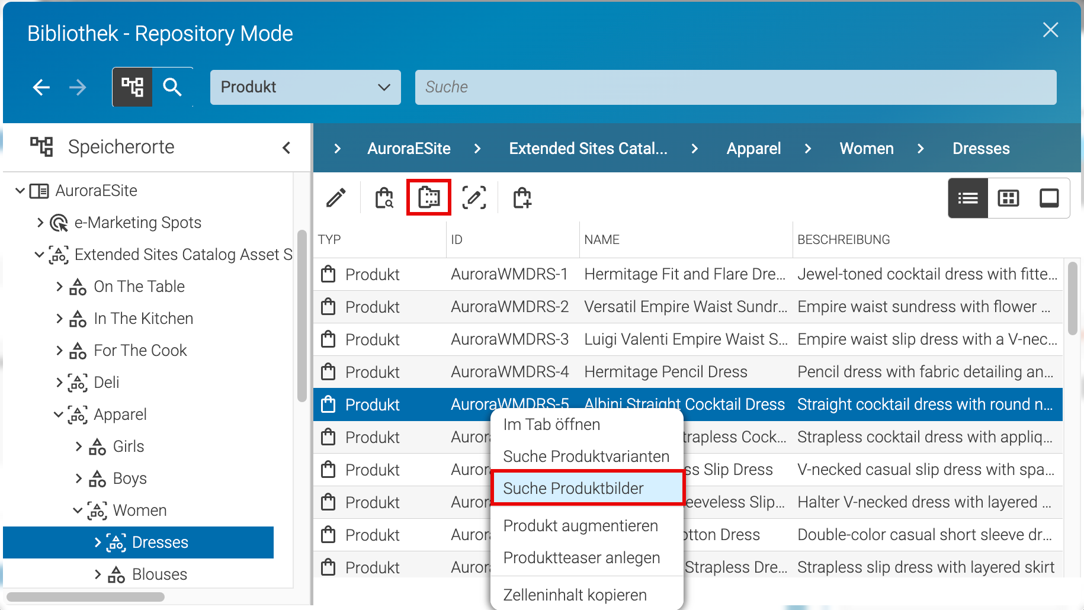Collapse the AuroraESite tree node
1084x610 pixels.
[x=20, y=191]
